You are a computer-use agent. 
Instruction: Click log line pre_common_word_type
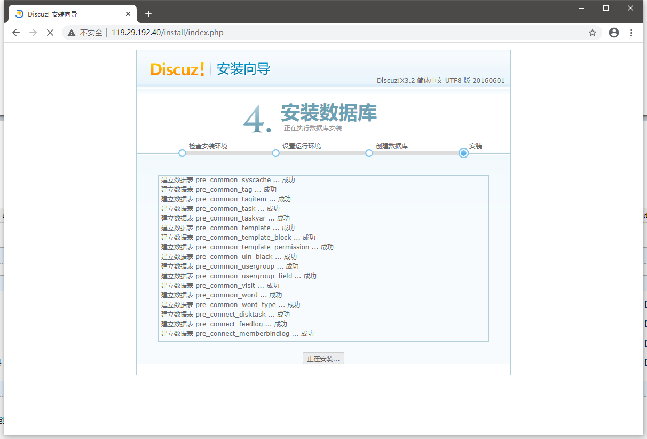(231, 305)
